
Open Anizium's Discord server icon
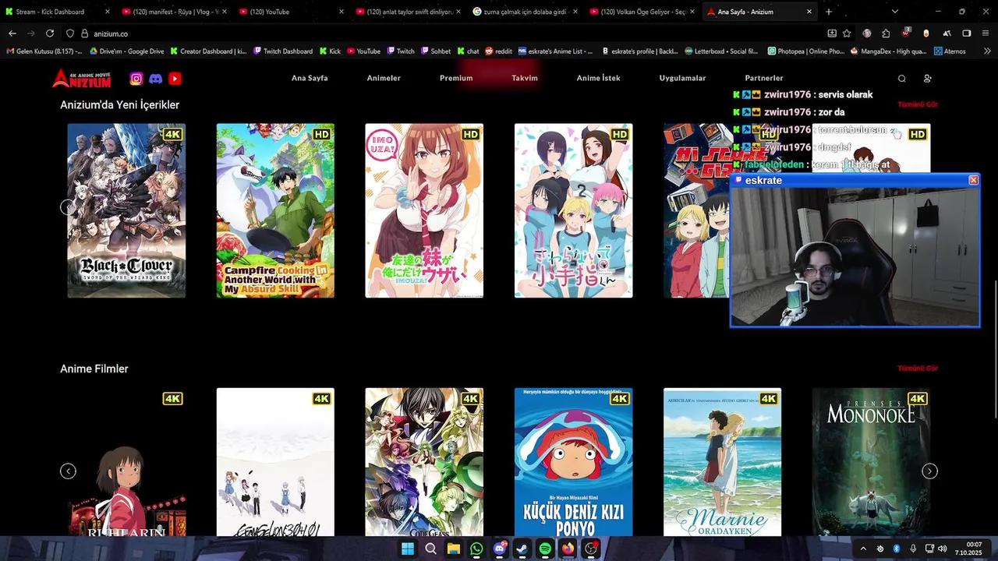tap(155, 79)
